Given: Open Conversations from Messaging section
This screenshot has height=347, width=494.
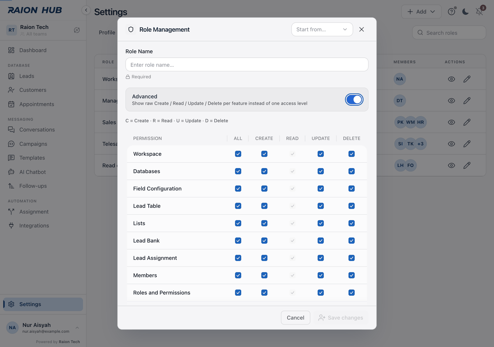Looking at the screenshot, I should click(x=43, y=130).
